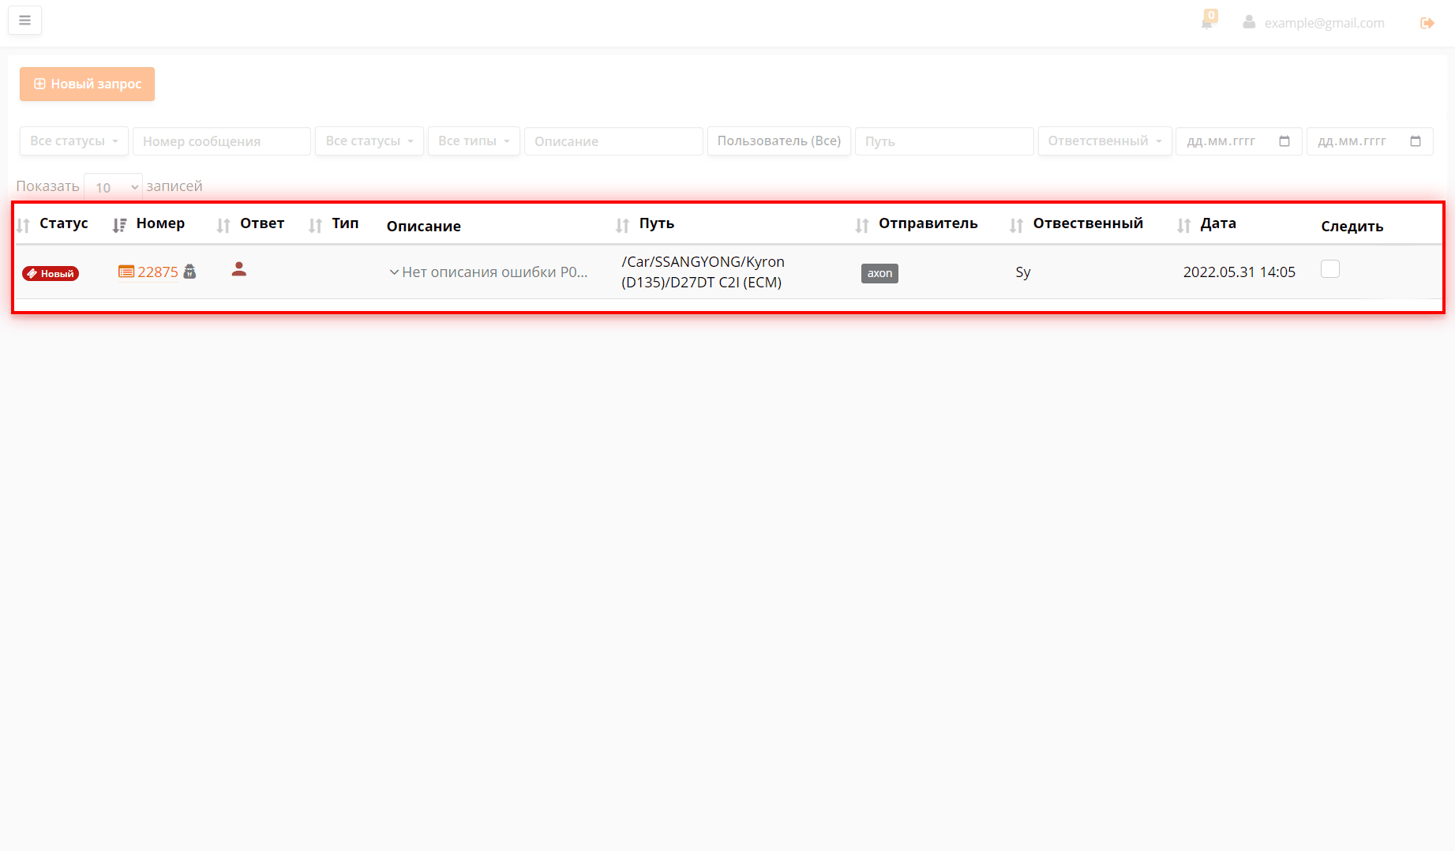The height and width of the screenshot is (851, 1455).
Task: Click the Номер сообщения input field
Action: [221, 141]
